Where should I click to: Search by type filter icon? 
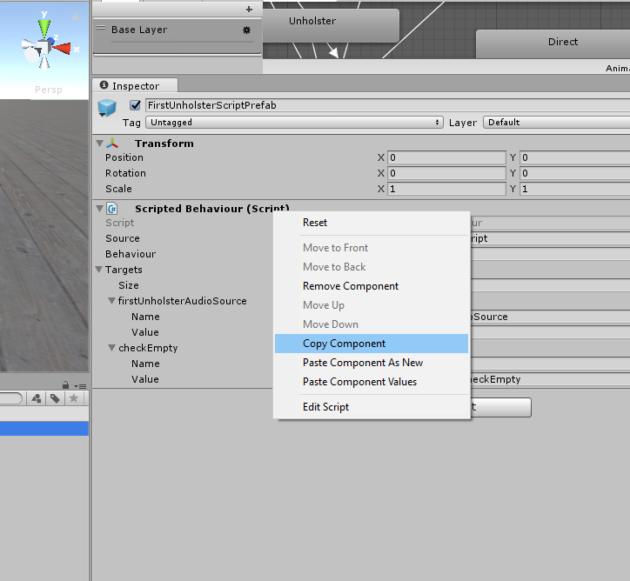(x=36, y=398)
